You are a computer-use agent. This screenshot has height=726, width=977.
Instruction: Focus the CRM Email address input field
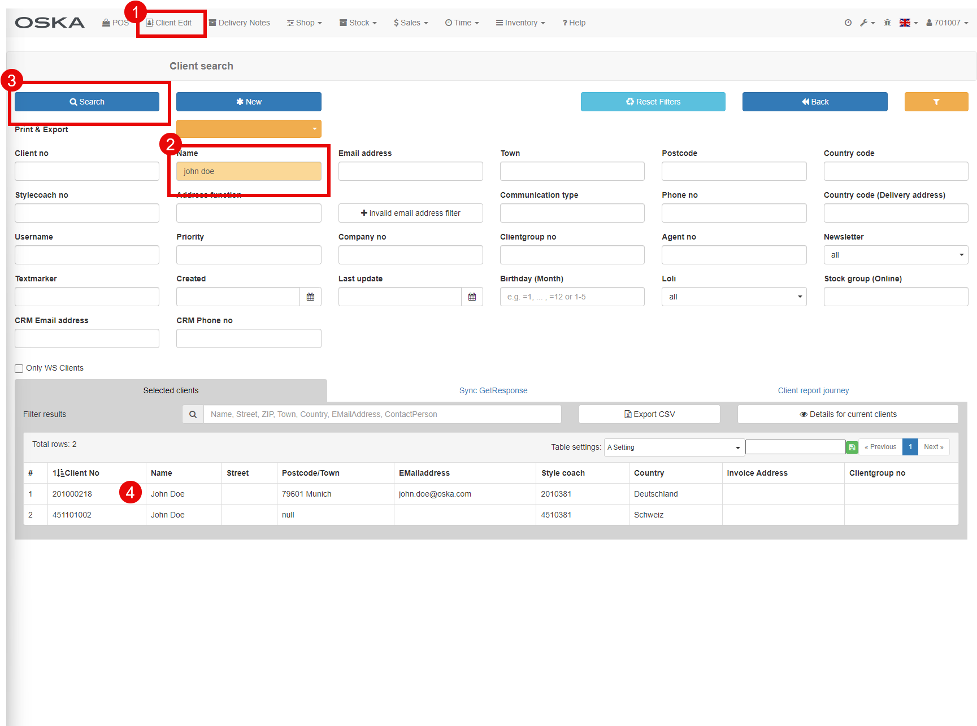coord(87,338)
